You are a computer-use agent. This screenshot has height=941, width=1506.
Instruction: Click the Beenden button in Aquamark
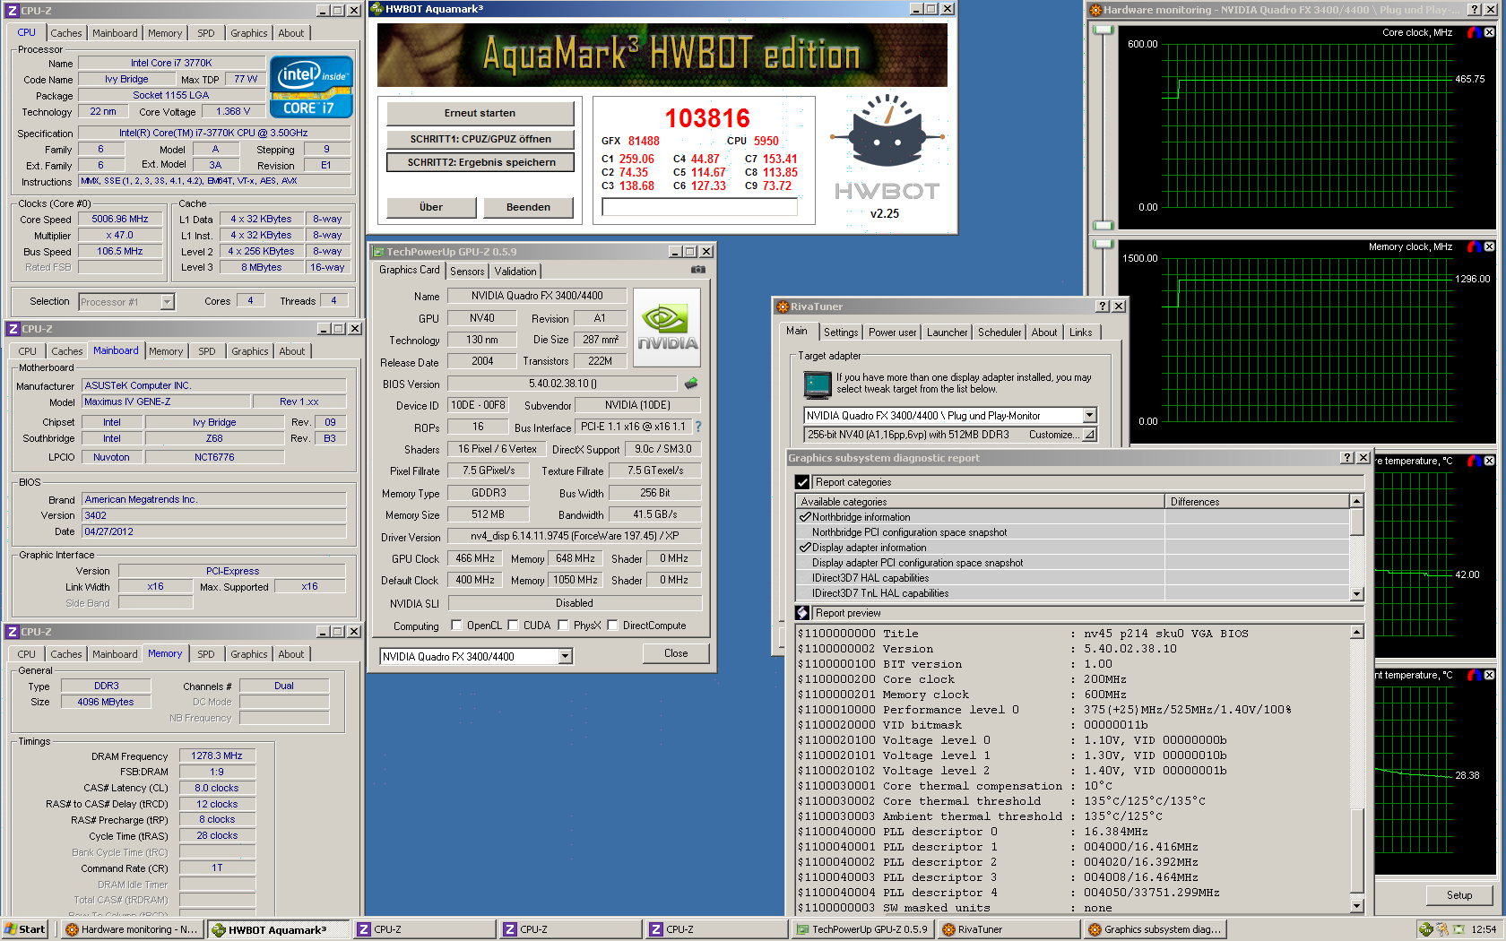coord(528,207)
